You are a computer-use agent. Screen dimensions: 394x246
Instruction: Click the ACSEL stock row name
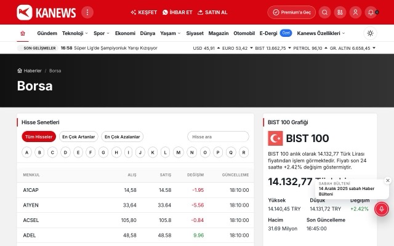click(x=31, y=220)
